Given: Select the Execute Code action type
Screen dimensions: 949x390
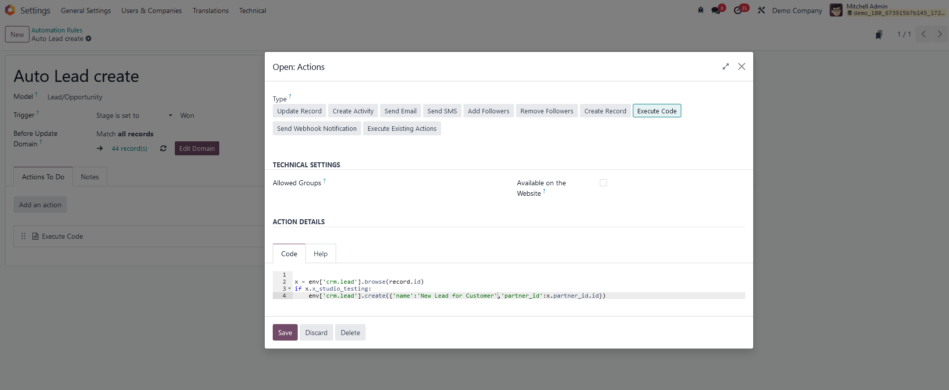Looking at the screenshot, I should [657, 111].
